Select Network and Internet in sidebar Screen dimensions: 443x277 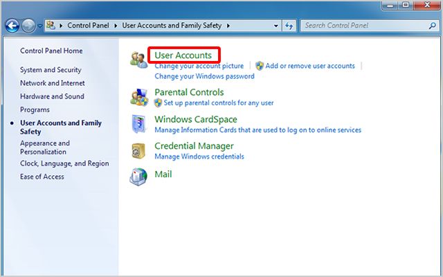(52, 83)
